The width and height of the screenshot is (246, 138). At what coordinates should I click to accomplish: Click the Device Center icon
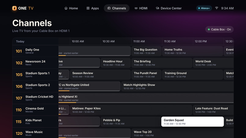157,8
